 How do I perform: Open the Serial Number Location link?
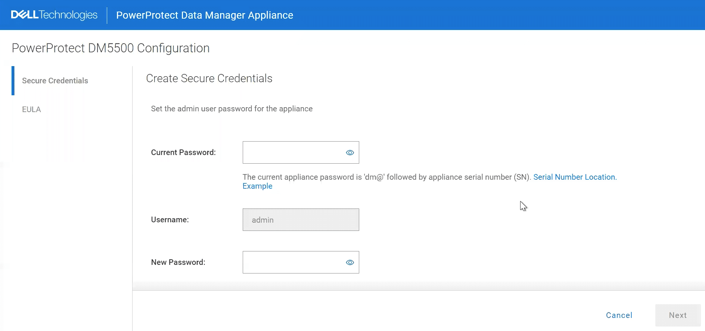(x=575, y=177)
